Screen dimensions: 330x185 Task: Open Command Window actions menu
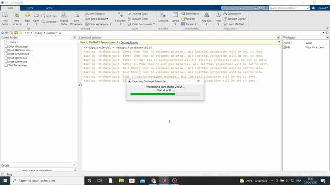pos(279,38)
